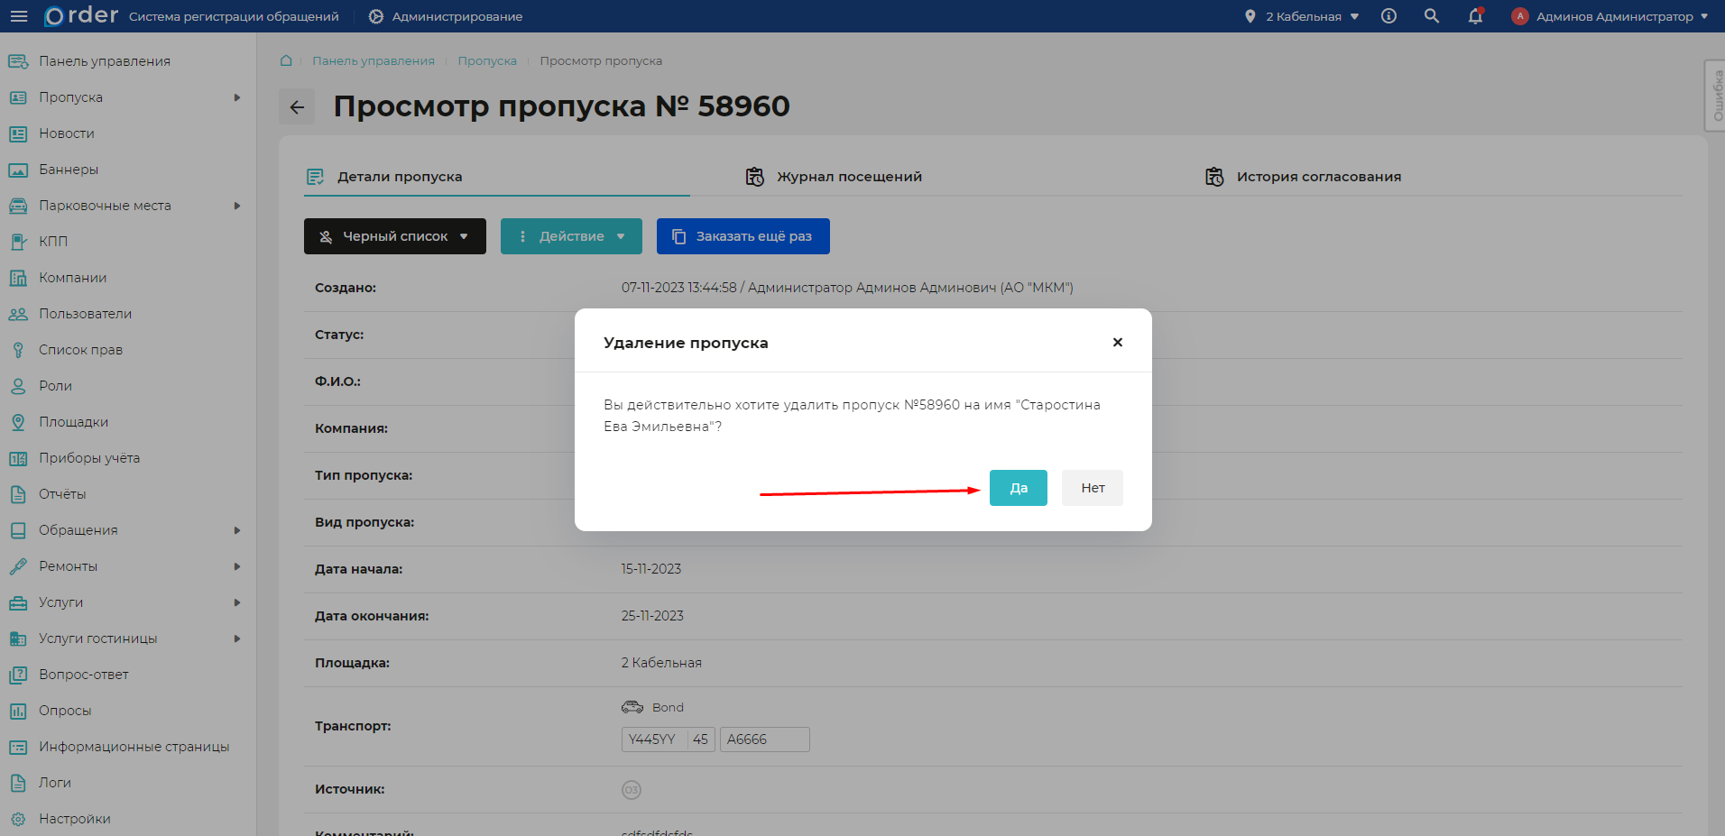
Task: Open the 2 Кабельная site selector
Action: (1302, 16)
